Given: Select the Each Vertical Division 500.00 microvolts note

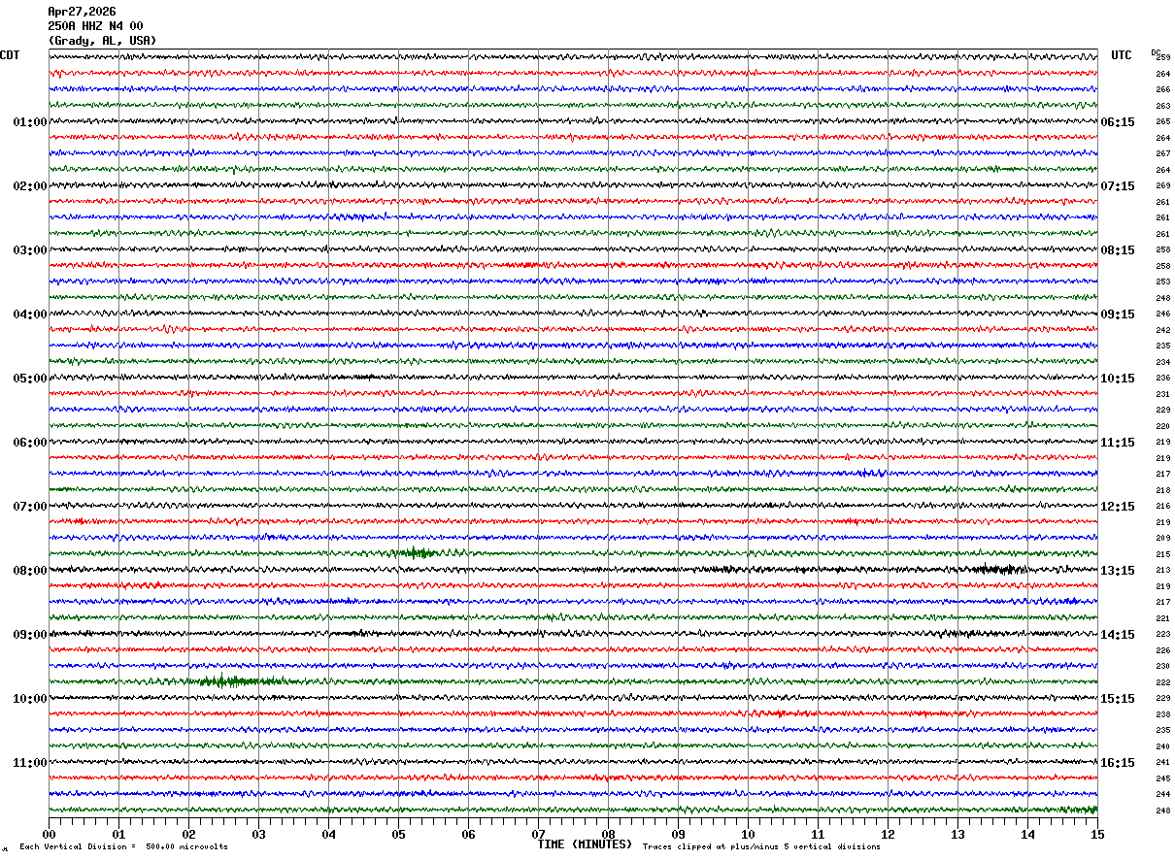Looking at the screenshot, I should tap(124, 847).
